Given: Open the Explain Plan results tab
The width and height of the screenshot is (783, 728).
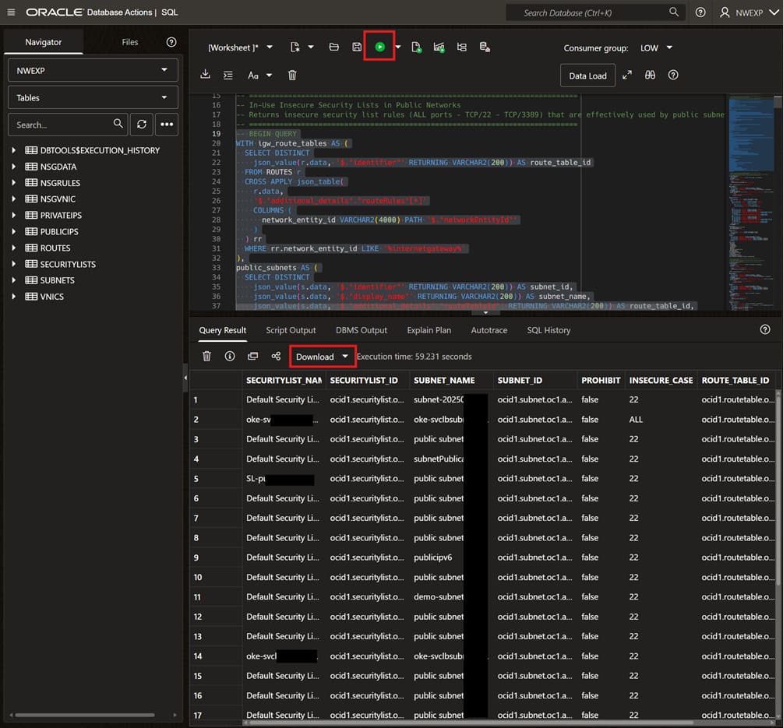Looking at the screenshot, I should tap(429, 330).
